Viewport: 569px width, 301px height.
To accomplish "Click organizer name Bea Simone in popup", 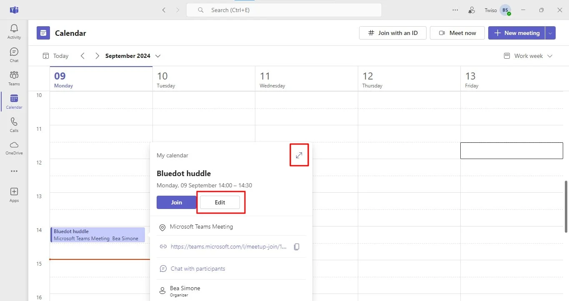I will pyautogui.click(x=185, y=288).
